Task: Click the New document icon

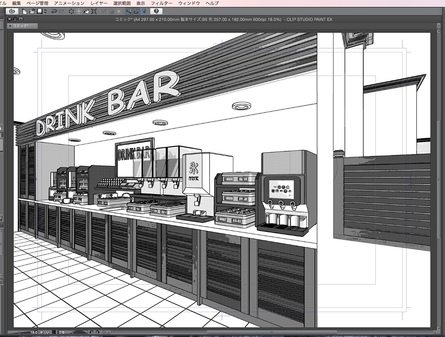Action: click(x=24, y=11)
